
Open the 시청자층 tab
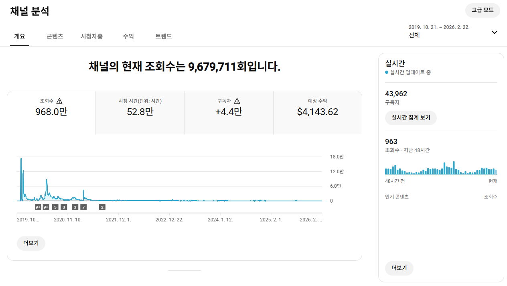pos(91,36)
